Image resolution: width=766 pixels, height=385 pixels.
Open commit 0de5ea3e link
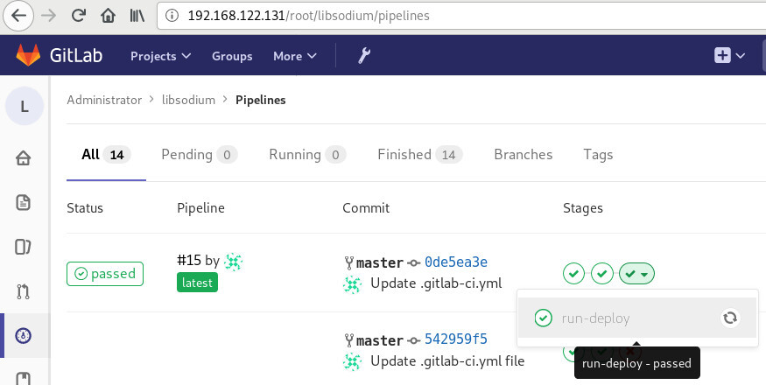click(x=455, y=262)
